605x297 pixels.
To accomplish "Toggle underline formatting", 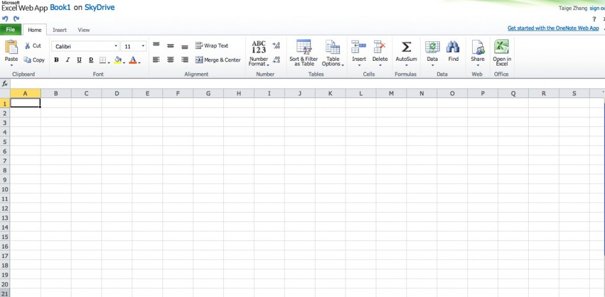I will pos(79,60).
